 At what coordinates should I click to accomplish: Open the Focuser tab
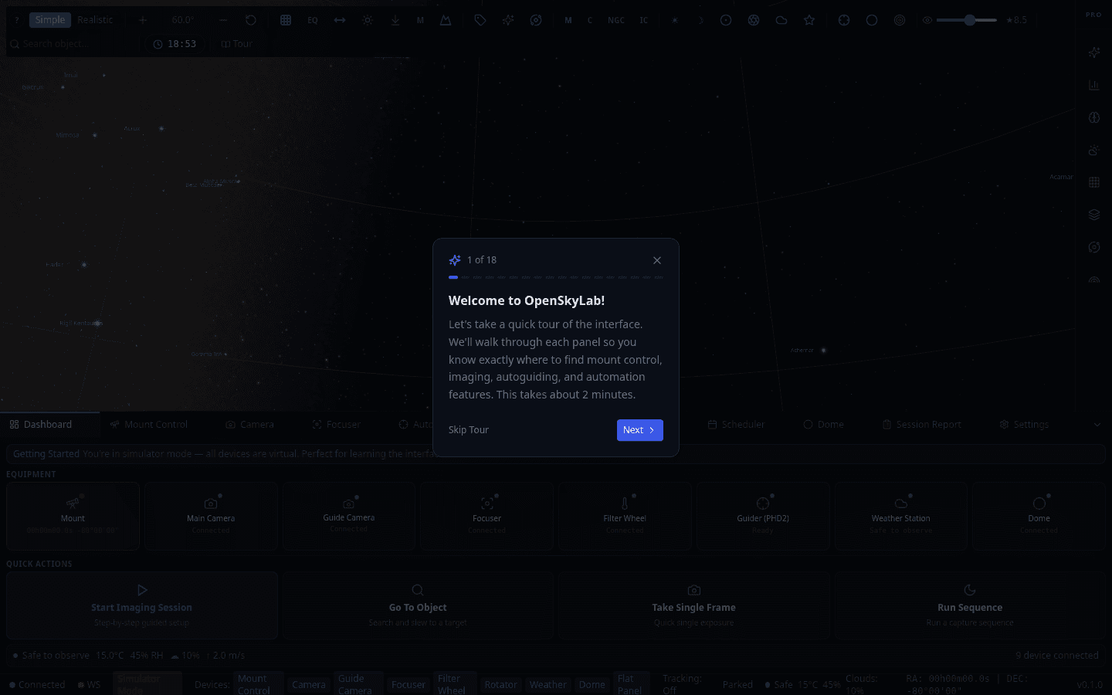pos(336,425)
